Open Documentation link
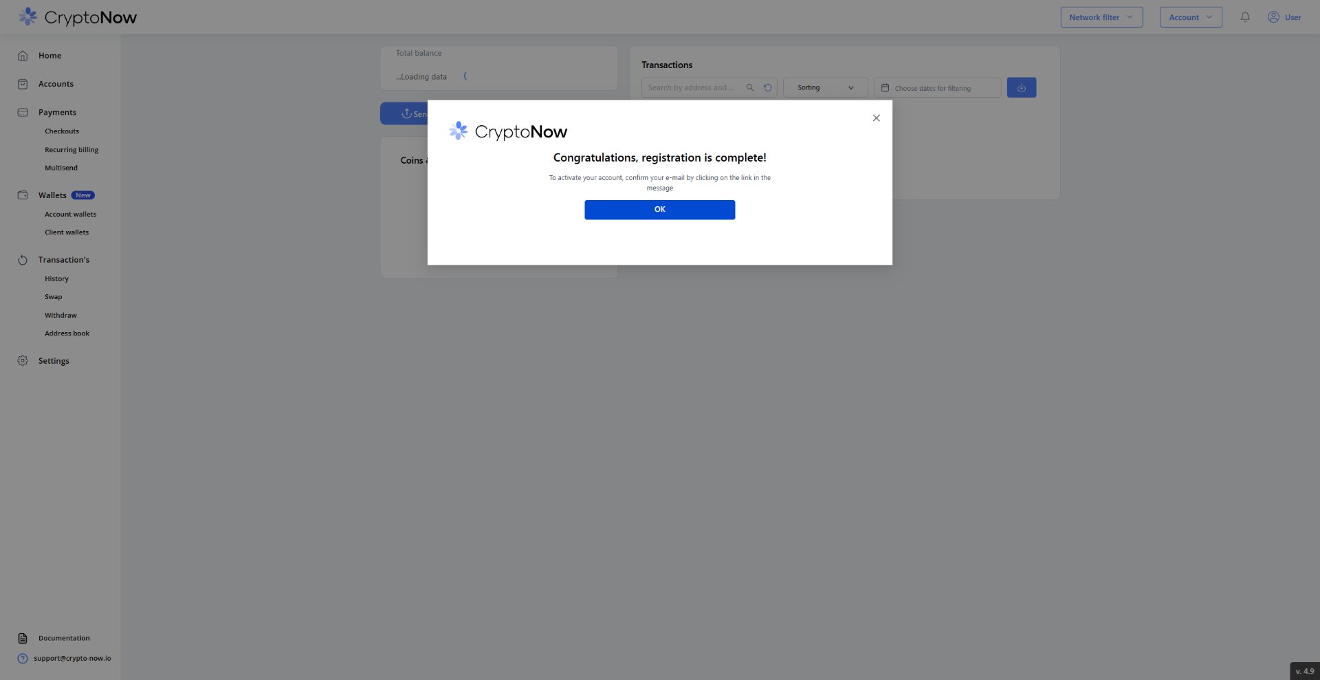Viewport: 1320px width, 680px height. click(x=64, y=638)
